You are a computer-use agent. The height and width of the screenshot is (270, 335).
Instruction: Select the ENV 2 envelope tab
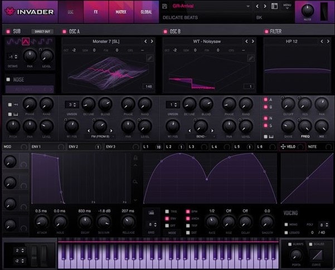click(x=74, y=146)
